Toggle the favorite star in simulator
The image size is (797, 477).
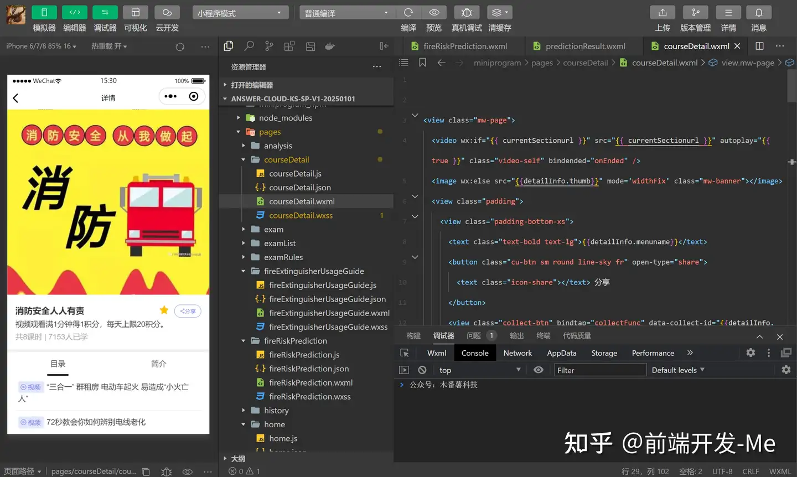(164, 310)
